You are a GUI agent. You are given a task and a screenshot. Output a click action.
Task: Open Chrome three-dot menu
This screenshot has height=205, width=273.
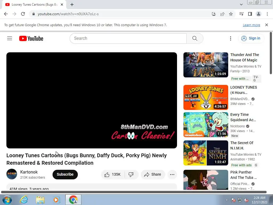tap(267, 14)
